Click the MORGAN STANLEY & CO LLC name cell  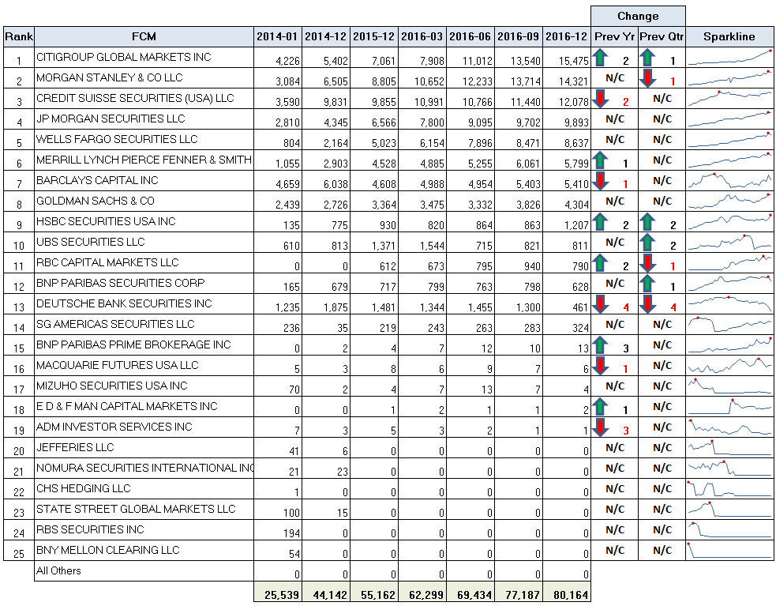tap(144, 78)
